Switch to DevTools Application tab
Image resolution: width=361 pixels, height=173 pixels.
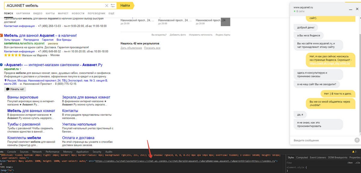pyautogui.click(x=82, y=152)
